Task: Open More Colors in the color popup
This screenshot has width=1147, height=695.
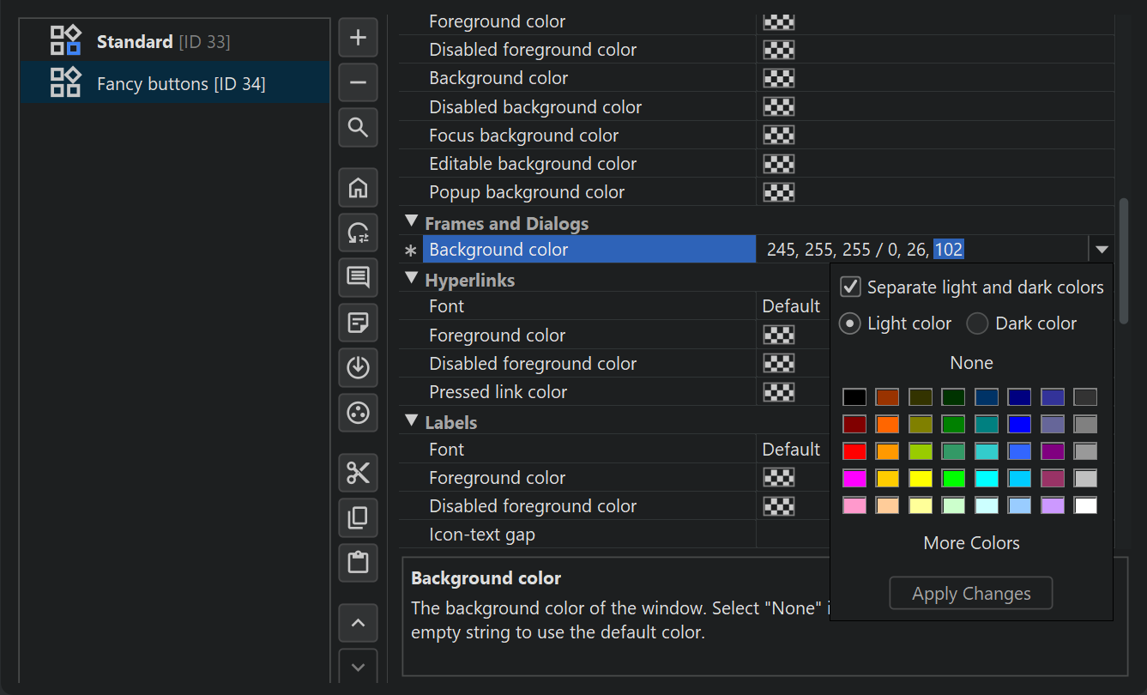Action: tap(971, 543)
